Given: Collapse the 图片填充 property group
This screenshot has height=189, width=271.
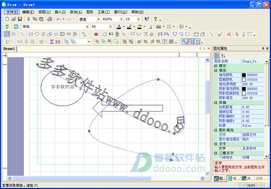Looking at the screenshot, I should point(216,130).
